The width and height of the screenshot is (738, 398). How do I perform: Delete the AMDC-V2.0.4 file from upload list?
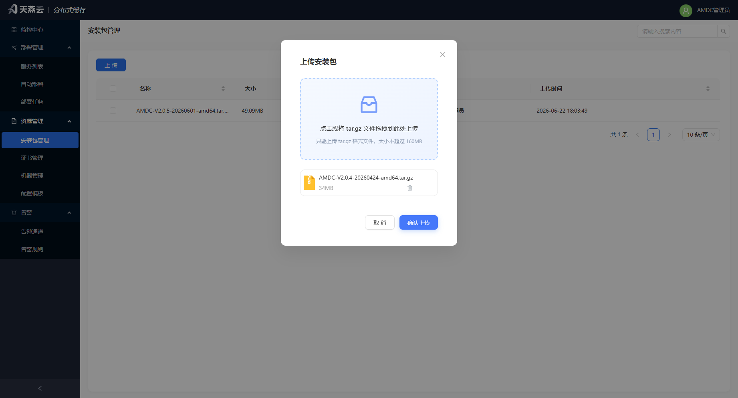click(410, 188)
